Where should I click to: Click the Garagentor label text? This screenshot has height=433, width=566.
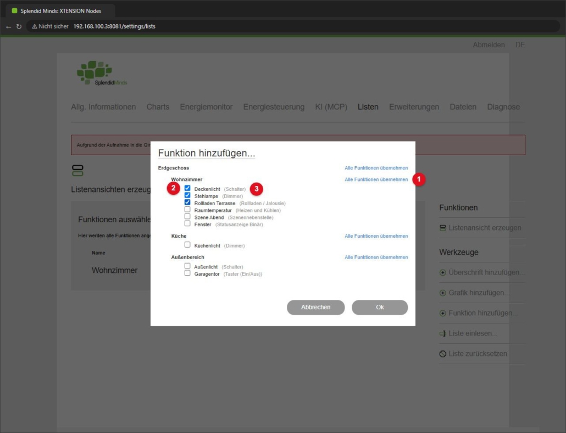click(x=207, y=274)
